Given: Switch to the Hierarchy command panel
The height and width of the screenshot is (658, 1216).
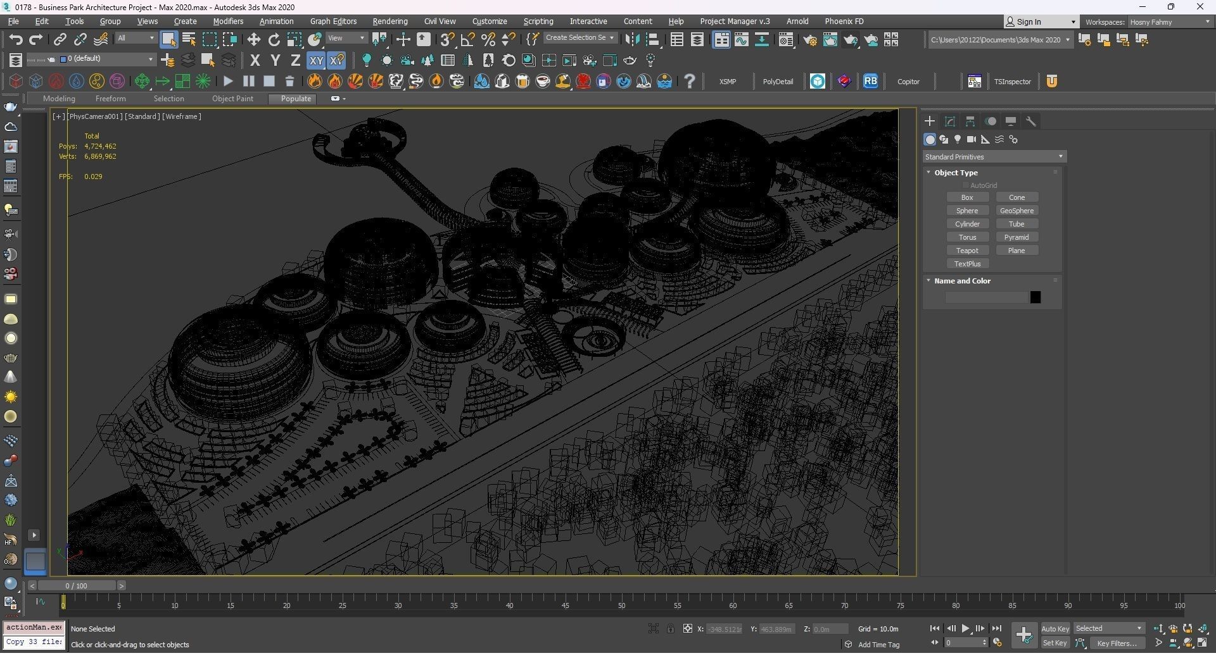Looking at the screenshot, I should (x=970, y=121).
